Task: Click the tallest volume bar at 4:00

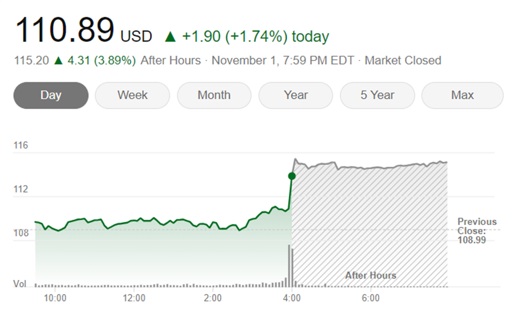Action: coord(289,265)
